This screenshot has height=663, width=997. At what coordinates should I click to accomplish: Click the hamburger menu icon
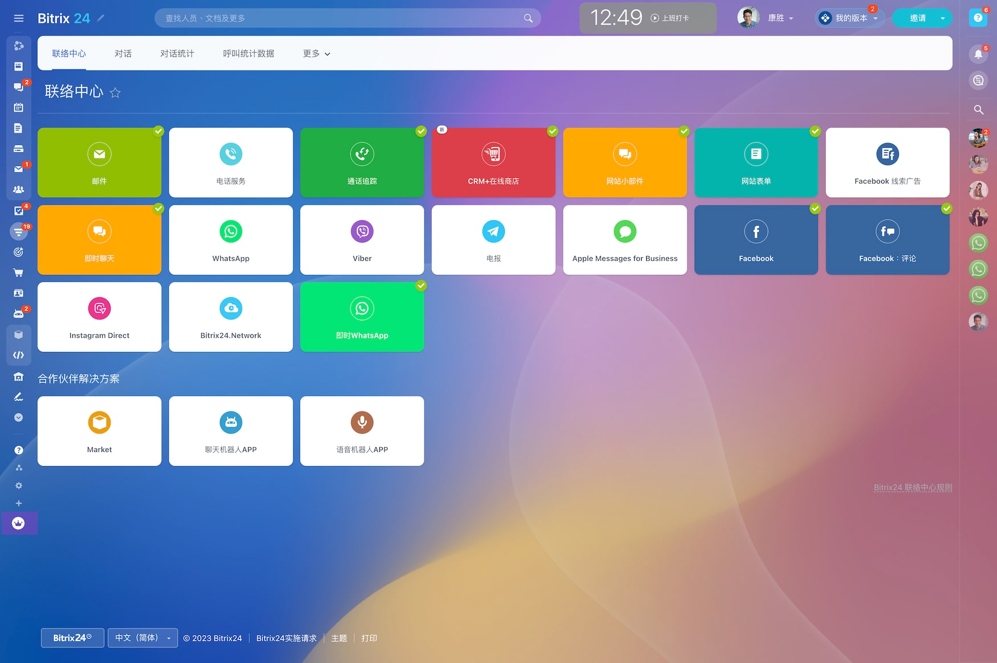click(x=19, y=18)
